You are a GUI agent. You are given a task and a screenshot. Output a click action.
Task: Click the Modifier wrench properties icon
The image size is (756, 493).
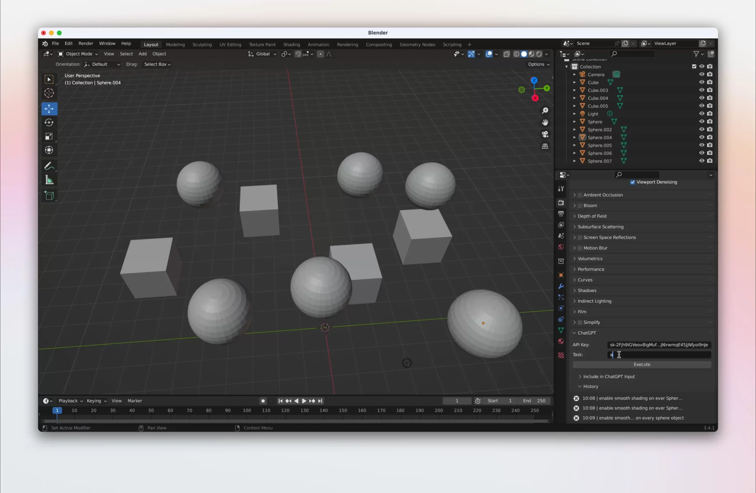pyautogui.click(x=561, y=286)
